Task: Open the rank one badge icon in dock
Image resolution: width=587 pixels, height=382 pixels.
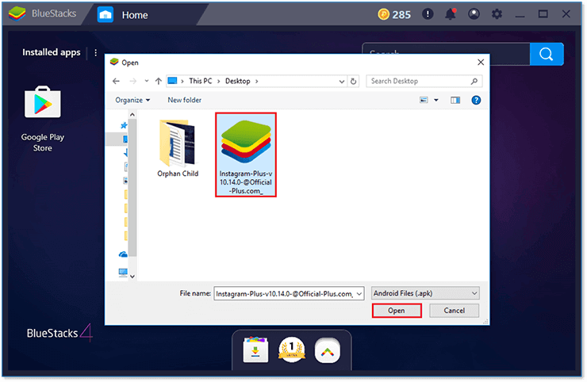Action: tap(292, 350)
